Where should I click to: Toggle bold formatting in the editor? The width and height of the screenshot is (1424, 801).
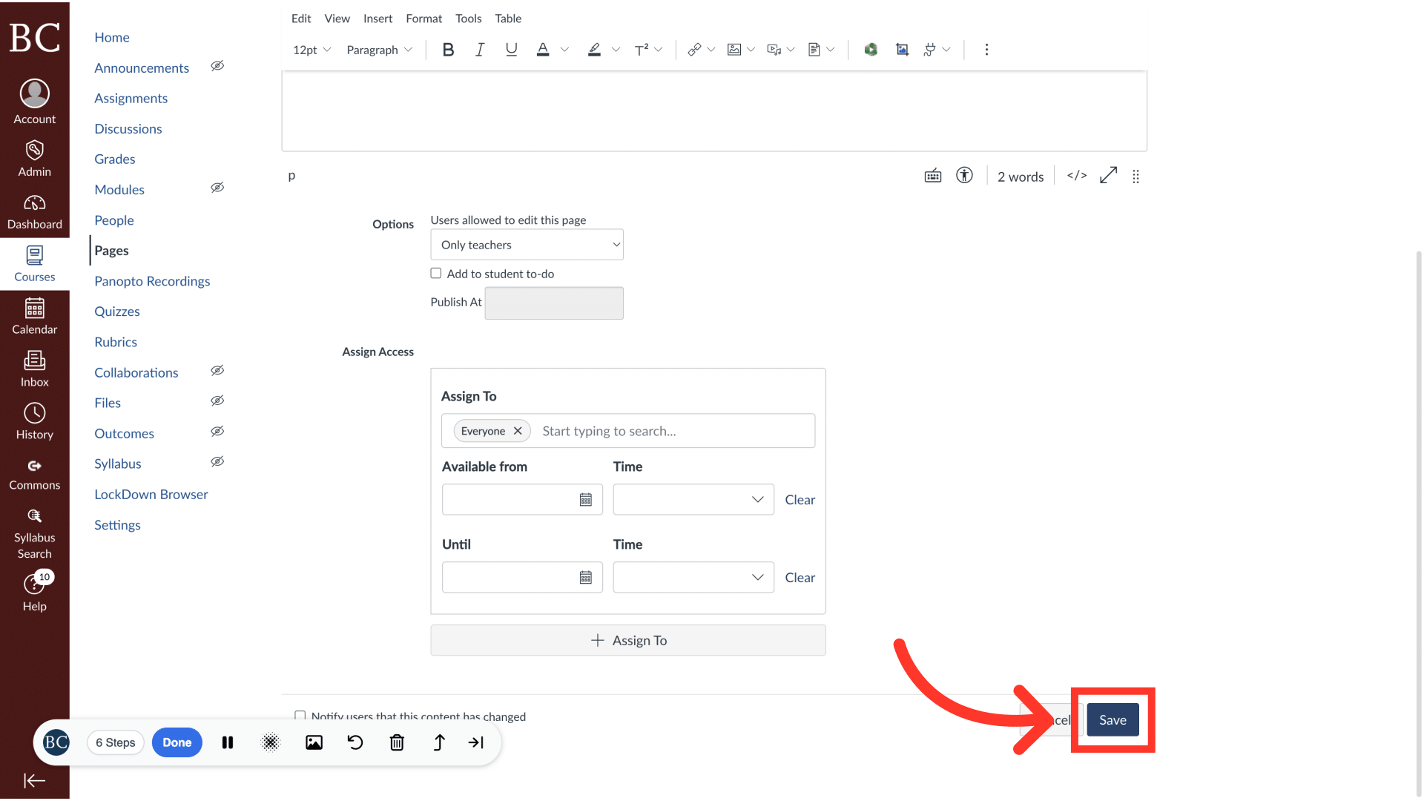tap(448, 49)
